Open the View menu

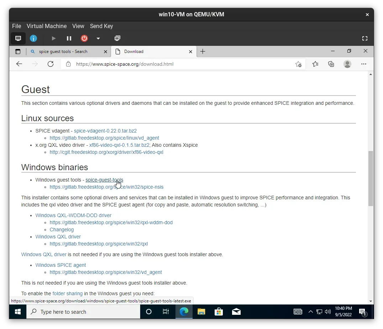click(x=78, y=26)
